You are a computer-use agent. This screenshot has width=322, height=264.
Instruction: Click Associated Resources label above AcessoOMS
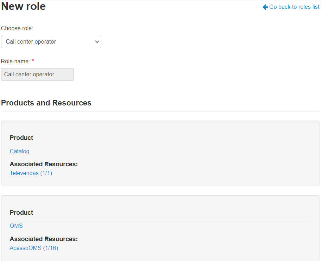[44, 239]
